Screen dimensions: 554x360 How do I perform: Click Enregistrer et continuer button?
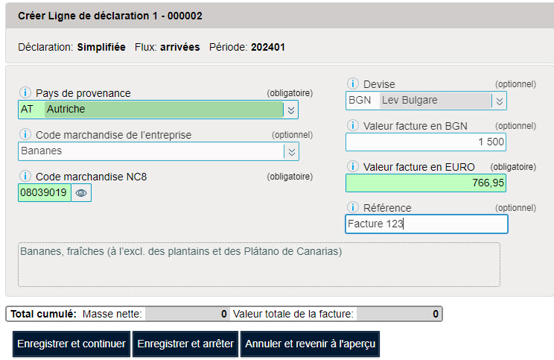coord(71,344)
